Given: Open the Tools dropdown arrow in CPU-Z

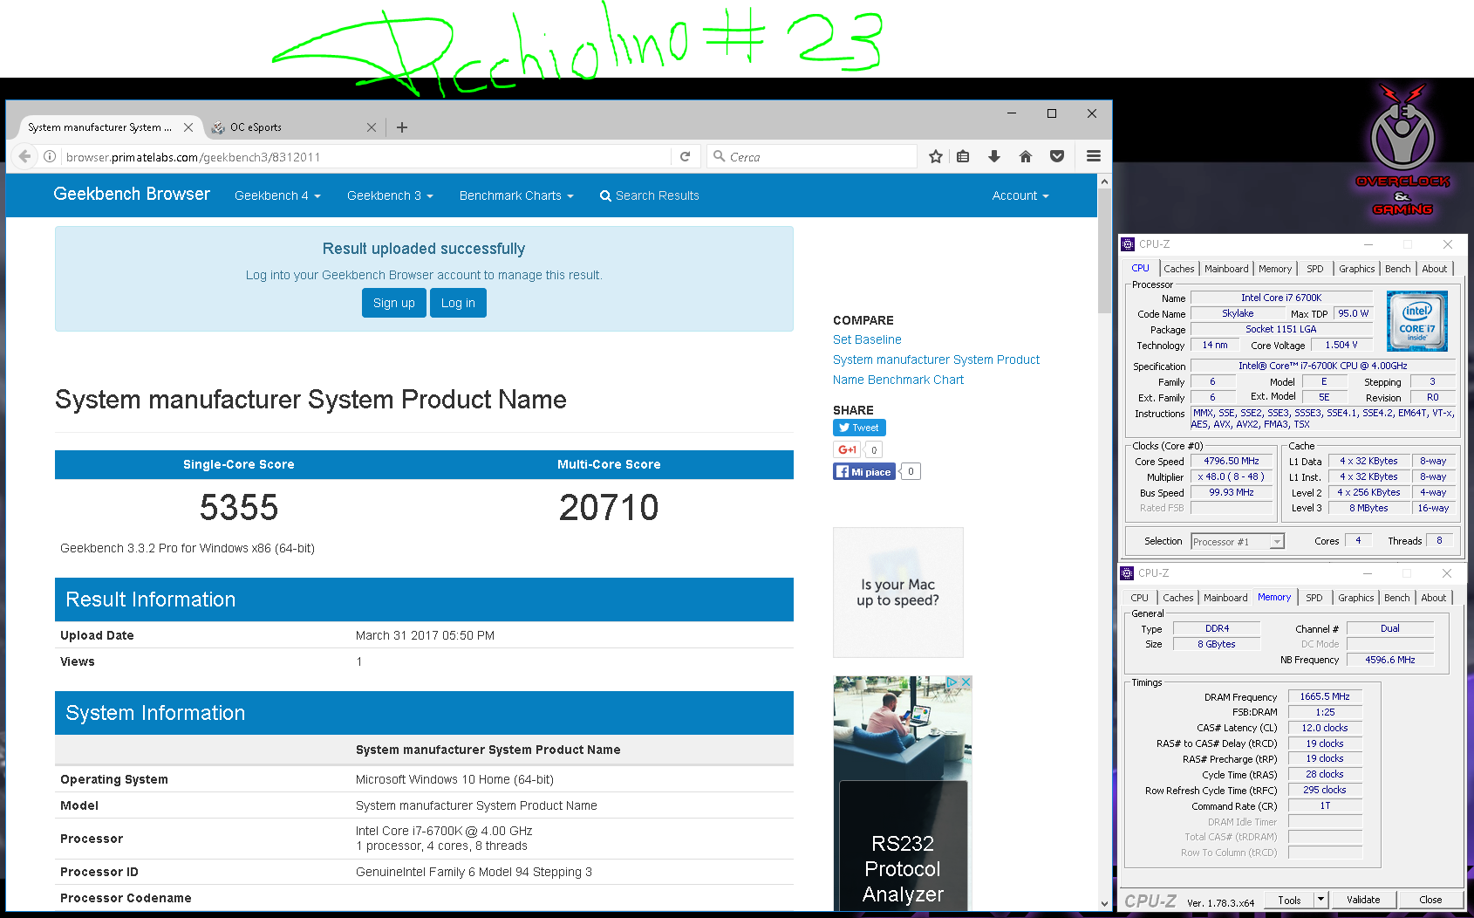Looking at the screenshot, I should pos(1320,900).
